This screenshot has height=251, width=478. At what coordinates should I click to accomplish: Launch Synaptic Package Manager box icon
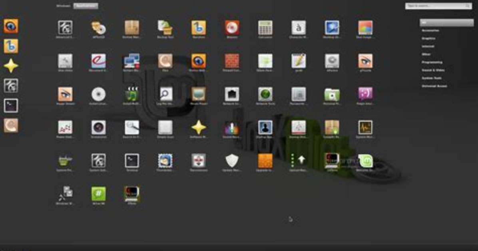(332, 127)
